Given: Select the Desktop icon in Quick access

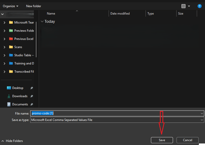Looking at the screenshot, I should [9, 88].
